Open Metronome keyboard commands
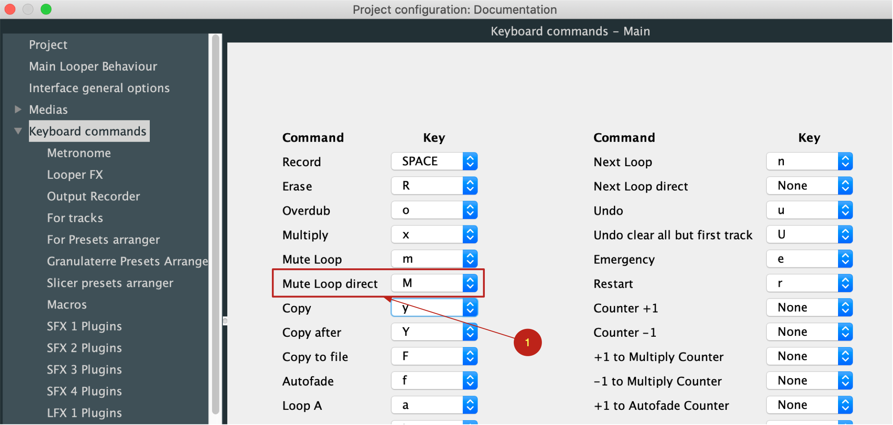This screenshot has width=893, height=425. [x=79, y=153]
